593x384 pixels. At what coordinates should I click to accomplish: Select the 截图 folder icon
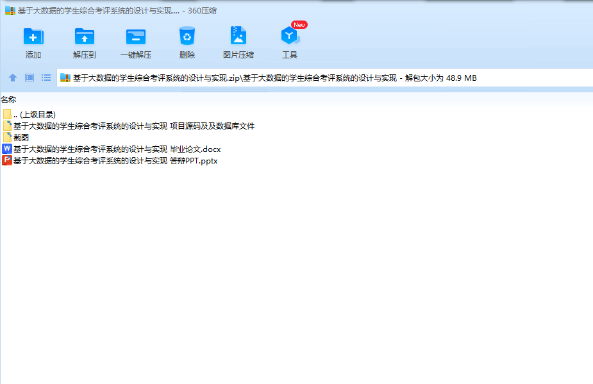click(7, 137)
